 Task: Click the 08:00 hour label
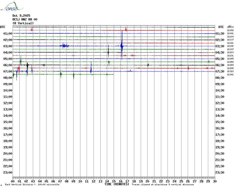pos(8,78)
